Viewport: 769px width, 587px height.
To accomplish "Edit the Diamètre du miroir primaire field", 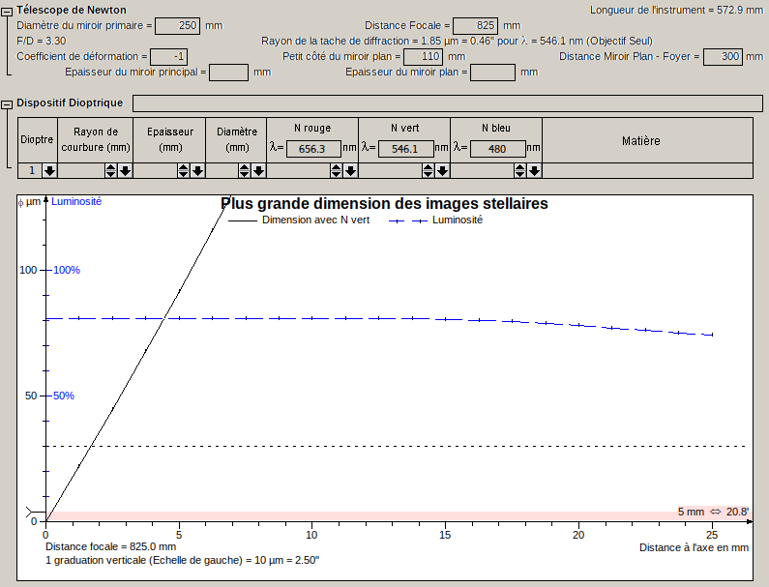I will coord(178,25).
